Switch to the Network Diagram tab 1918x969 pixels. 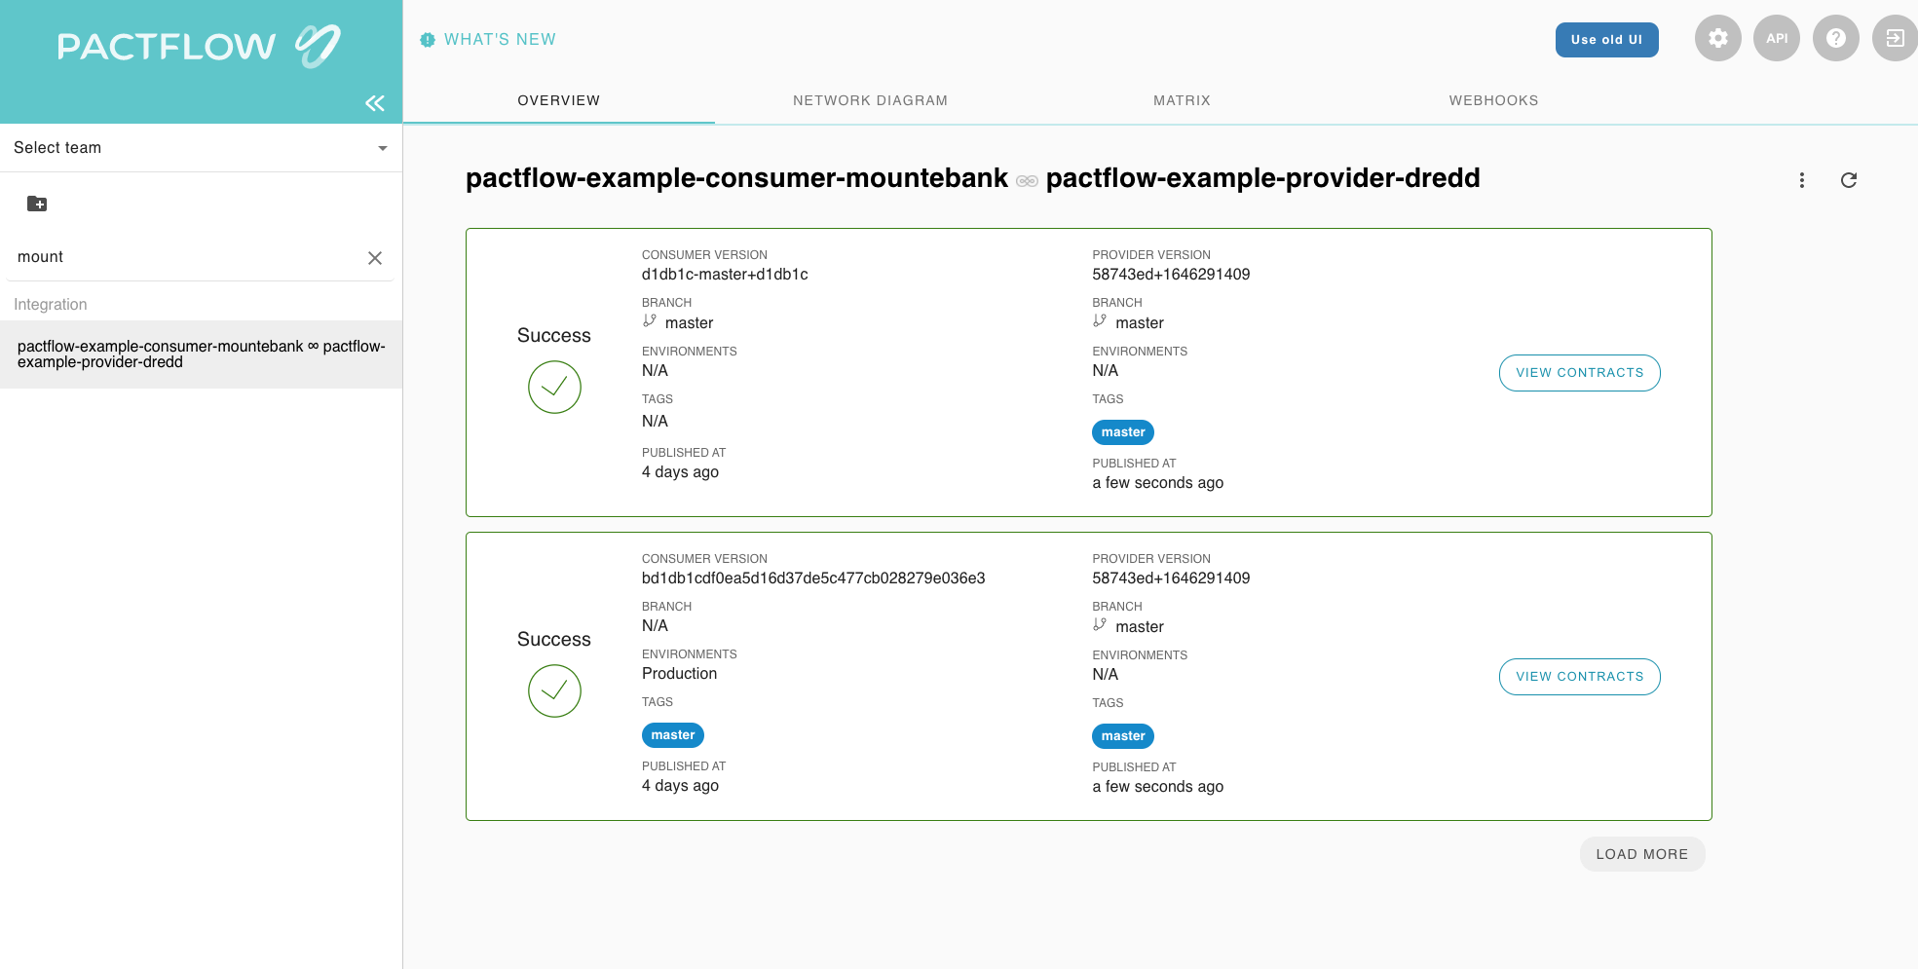pyautogui.click(x=869, y=100)
